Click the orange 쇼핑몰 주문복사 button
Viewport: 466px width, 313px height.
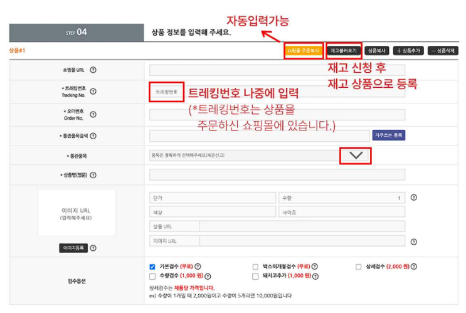tap(303, 51)
